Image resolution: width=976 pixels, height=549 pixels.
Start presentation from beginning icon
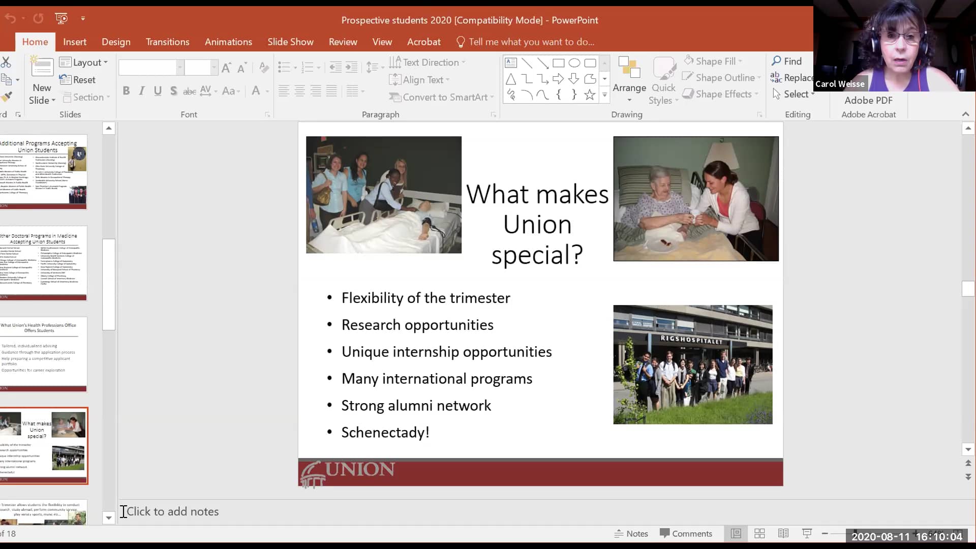[61, 19]
